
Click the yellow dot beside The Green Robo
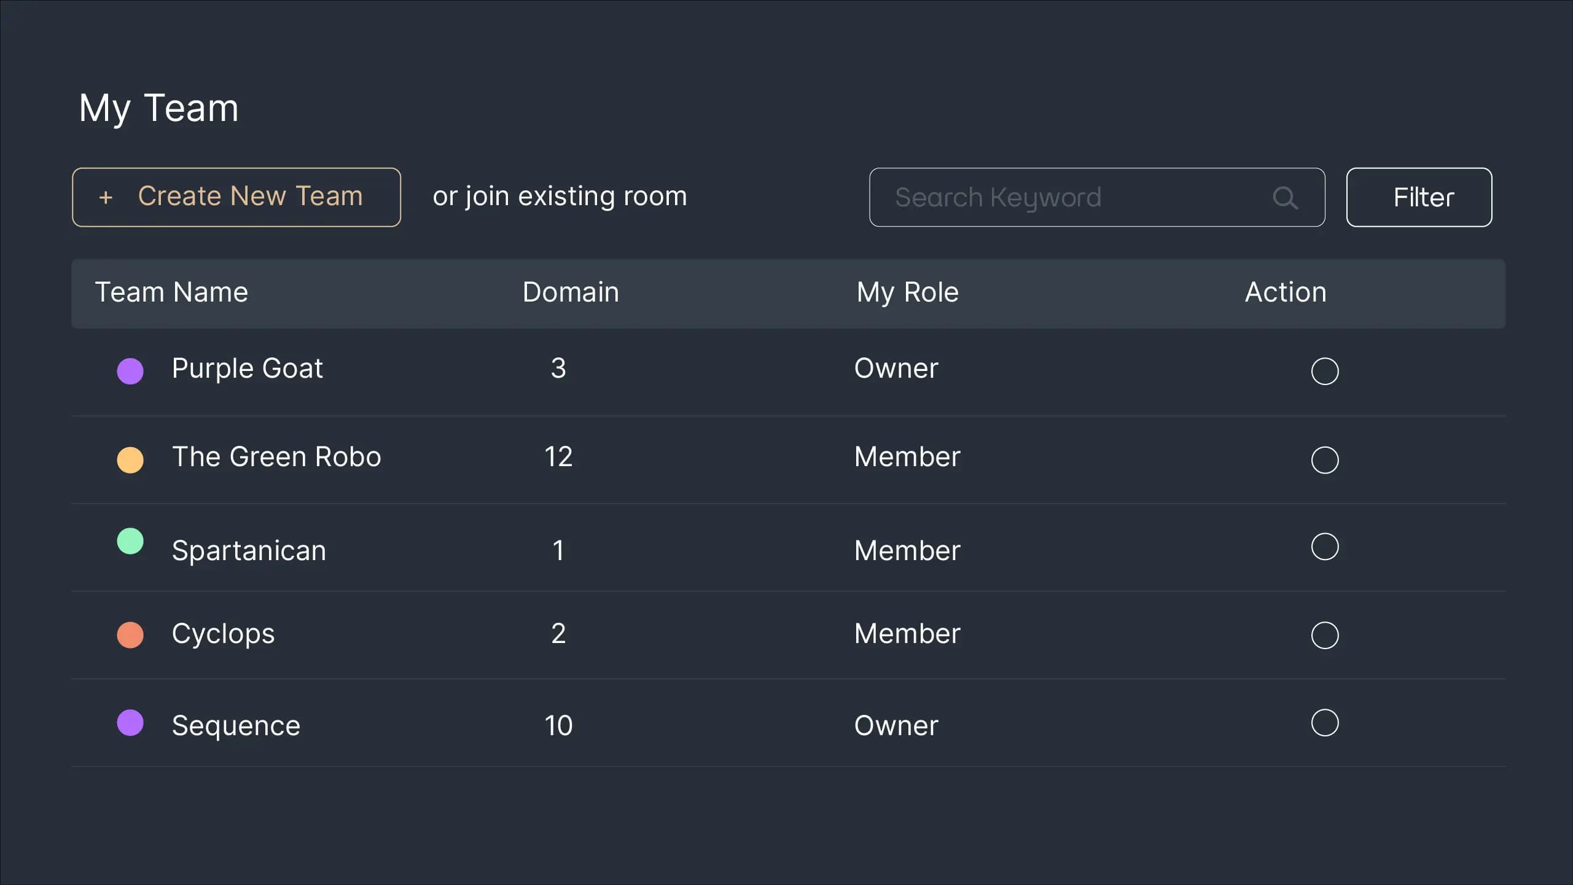(130, 459)
